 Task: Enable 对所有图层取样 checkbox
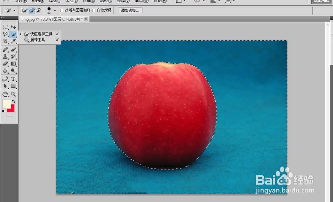(x=62, y=10)
